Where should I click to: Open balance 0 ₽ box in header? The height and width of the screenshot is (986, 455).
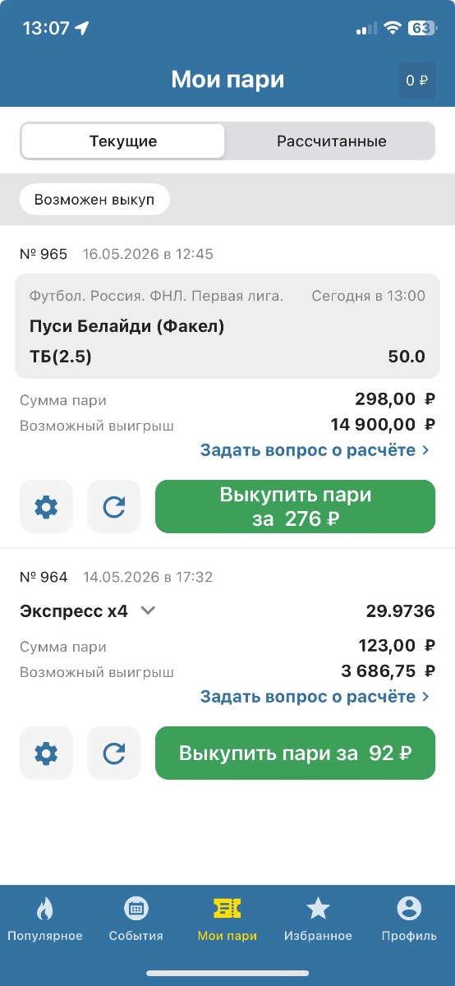pyautogui.click(x=417, y=81)
